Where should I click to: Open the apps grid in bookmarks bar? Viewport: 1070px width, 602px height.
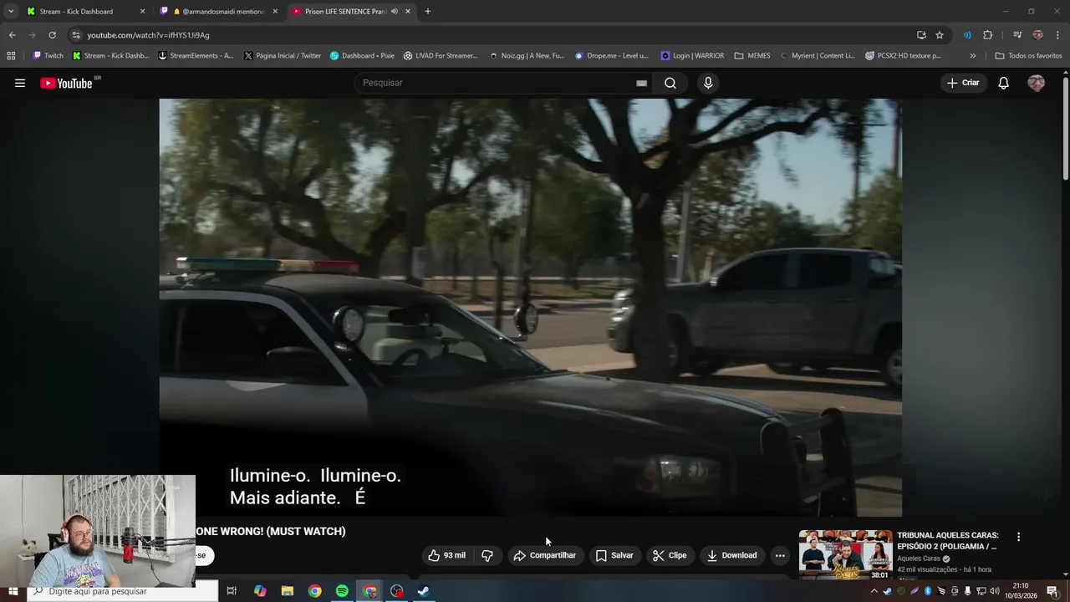(x=11, y=56)
